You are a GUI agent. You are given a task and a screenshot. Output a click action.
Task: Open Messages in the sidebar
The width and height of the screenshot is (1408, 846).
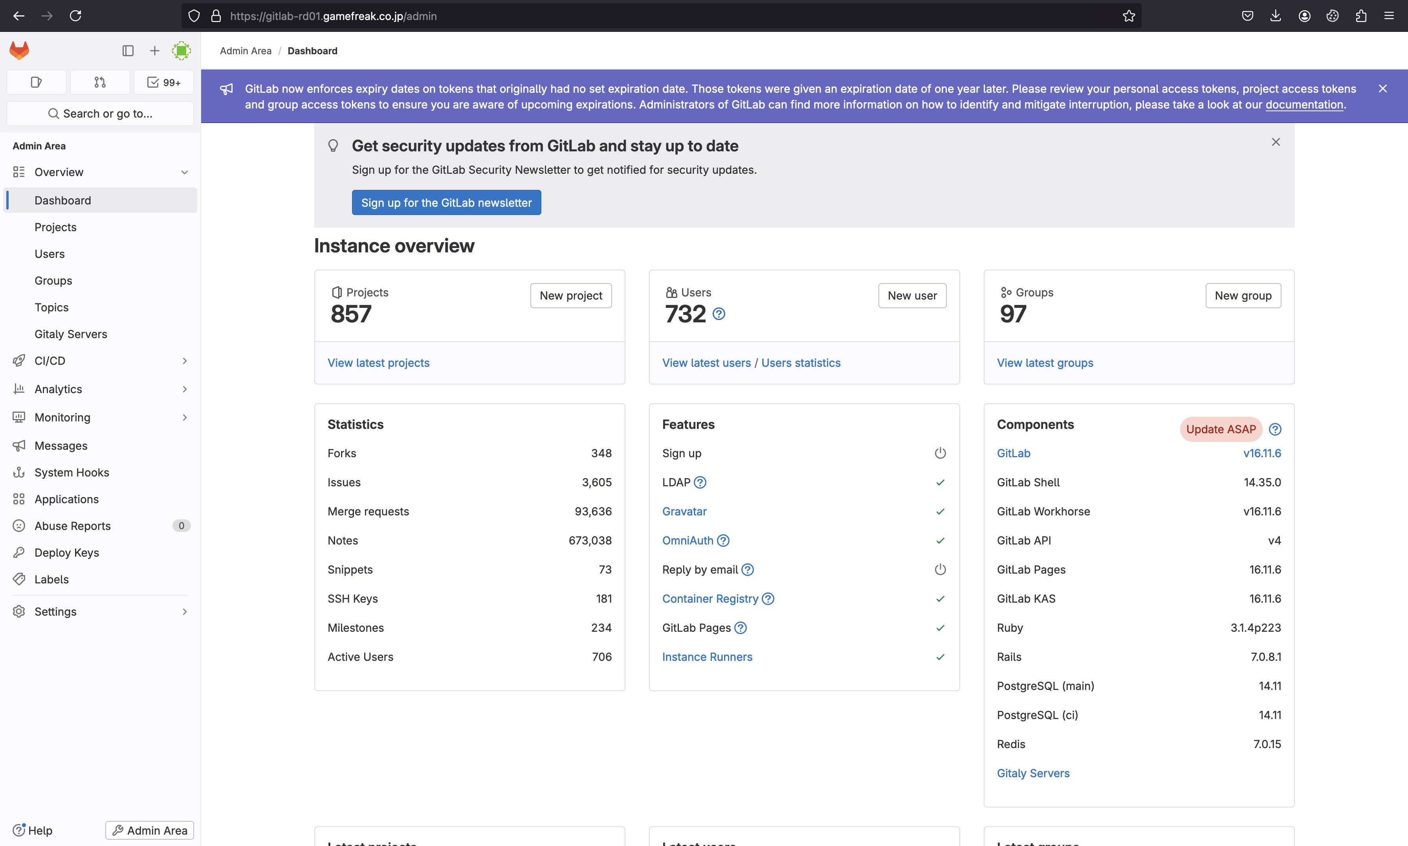[x=100, y=446]
